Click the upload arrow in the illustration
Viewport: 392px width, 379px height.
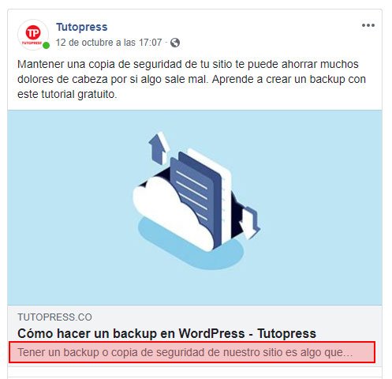(x=159, y=148)
